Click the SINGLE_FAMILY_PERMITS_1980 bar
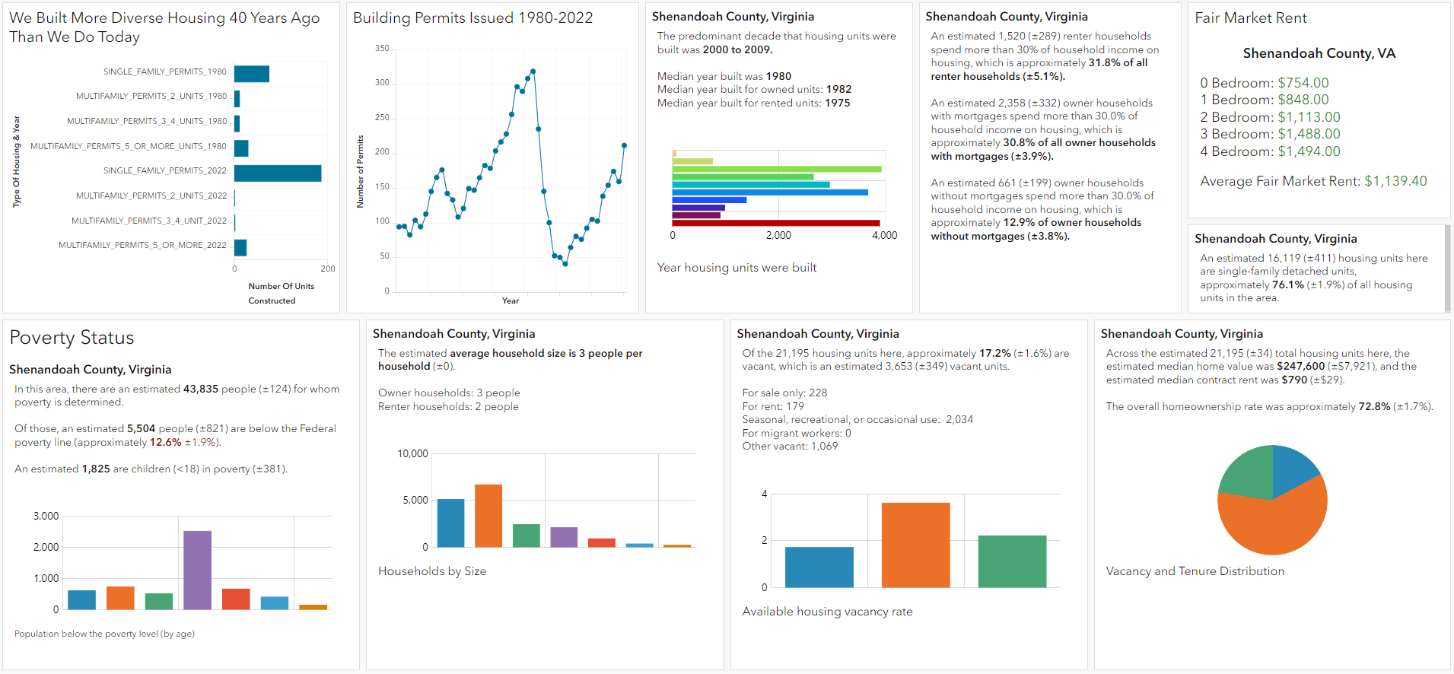Screen dimensions: 1454x674 251,74
